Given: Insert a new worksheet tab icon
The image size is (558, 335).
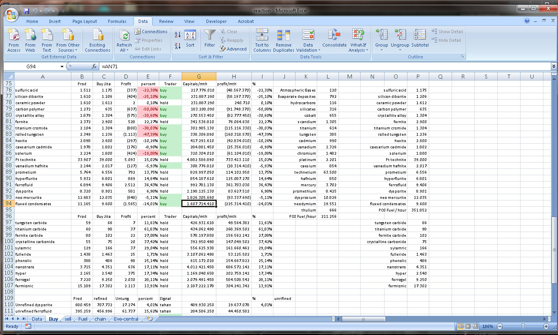Looking at the screenshot, I should [150, 319].
